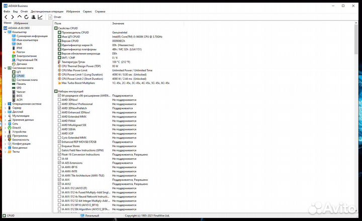Image resolution: width=362 pixels, height=221 pixels.
Task: Open the Вид menu
Action: pos(15,12)
